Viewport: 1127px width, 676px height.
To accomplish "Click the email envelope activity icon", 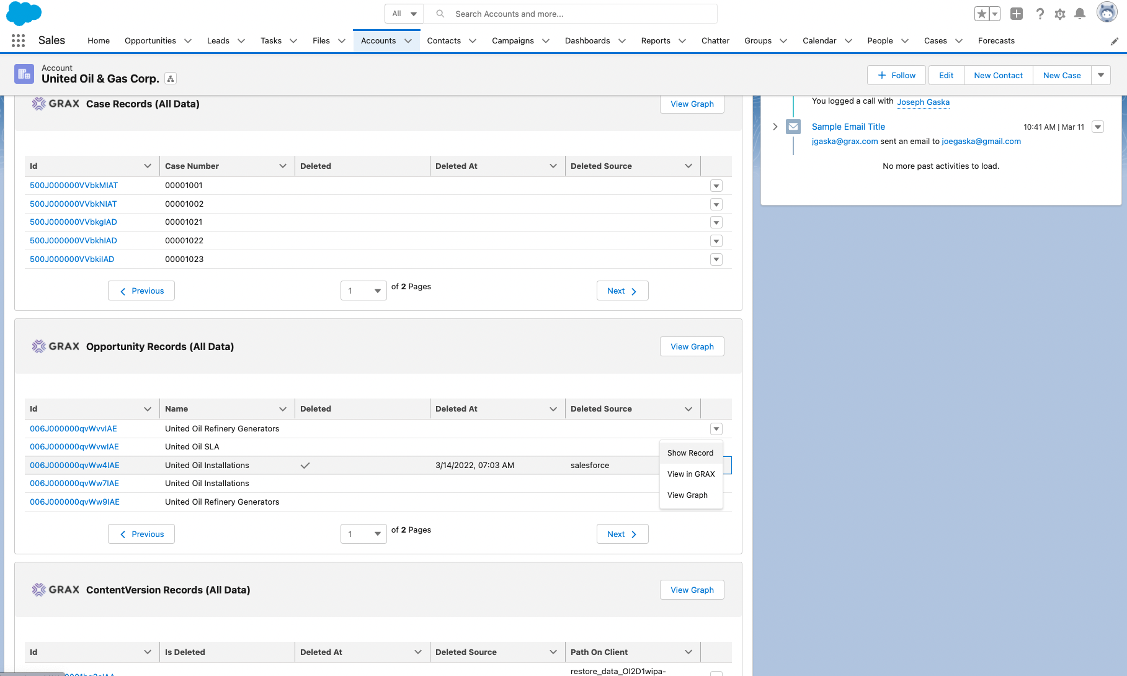I will [x=793, y=127].
